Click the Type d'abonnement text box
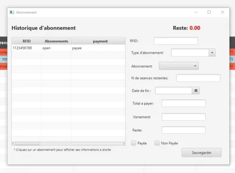Screen dimensions: 235x173 [x=190, y=53]
